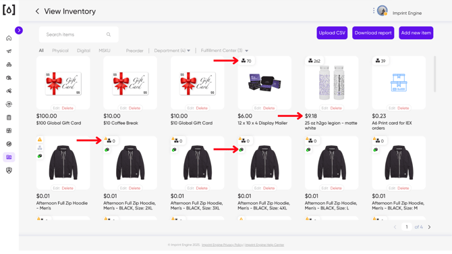The height and width of the screenshot is (254, 452).
Task: Click Add new item button
Action: 416,33
